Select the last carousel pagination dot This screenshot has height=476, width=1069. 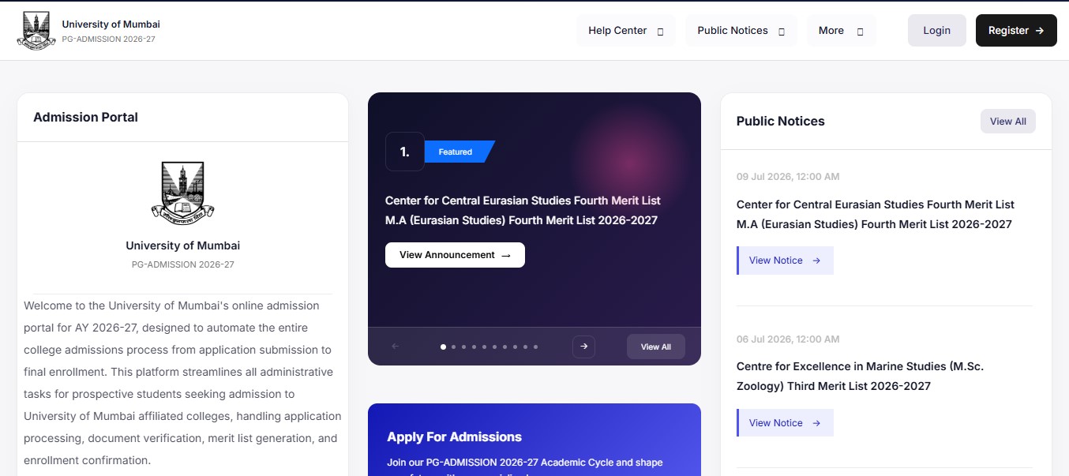[536, 347]
